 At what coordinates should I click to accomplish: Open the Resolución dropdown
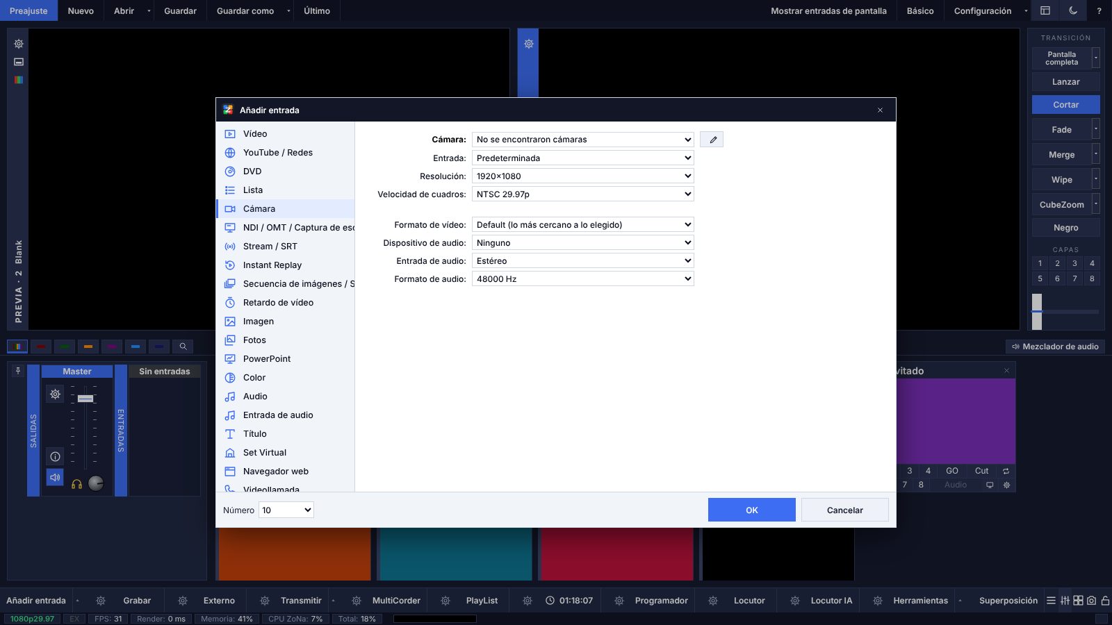click(583, 176)
